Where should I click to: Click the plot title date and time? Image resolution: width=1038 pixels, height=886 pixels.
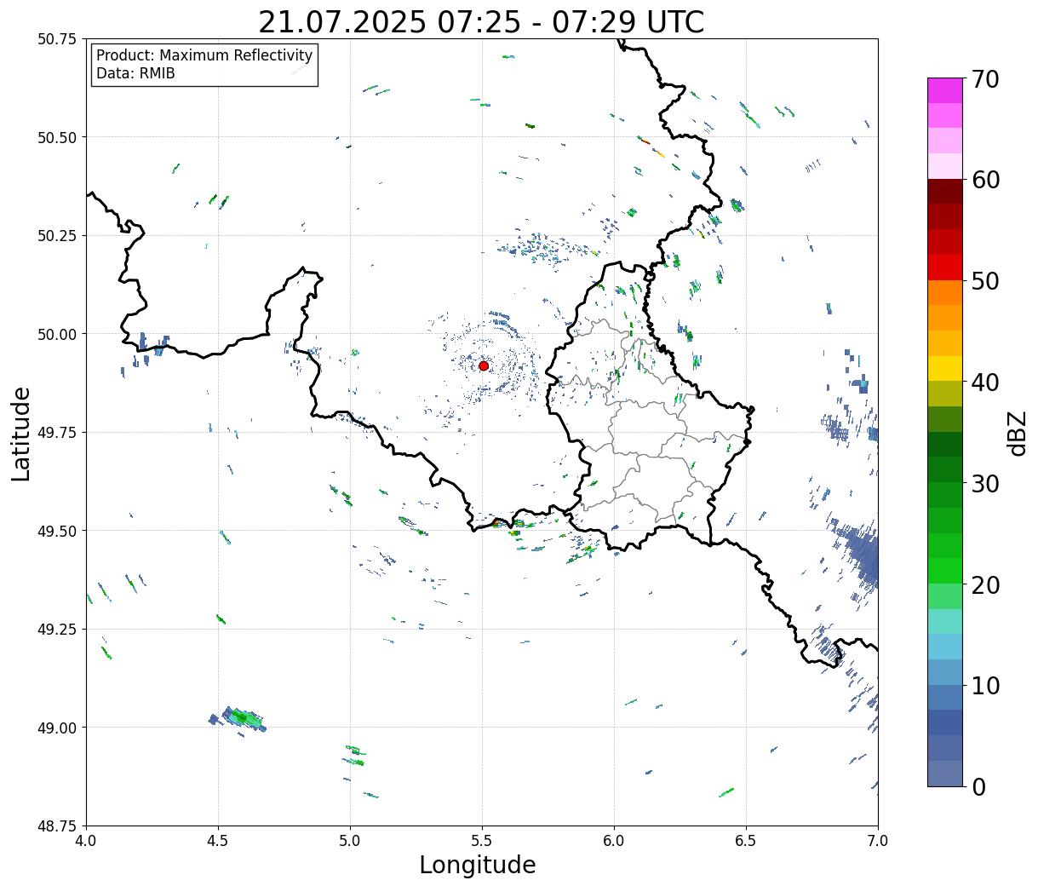481,21
